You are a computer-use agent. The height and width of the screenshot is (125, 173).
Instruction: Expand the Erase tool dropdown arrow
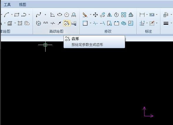tap(90, 15)
